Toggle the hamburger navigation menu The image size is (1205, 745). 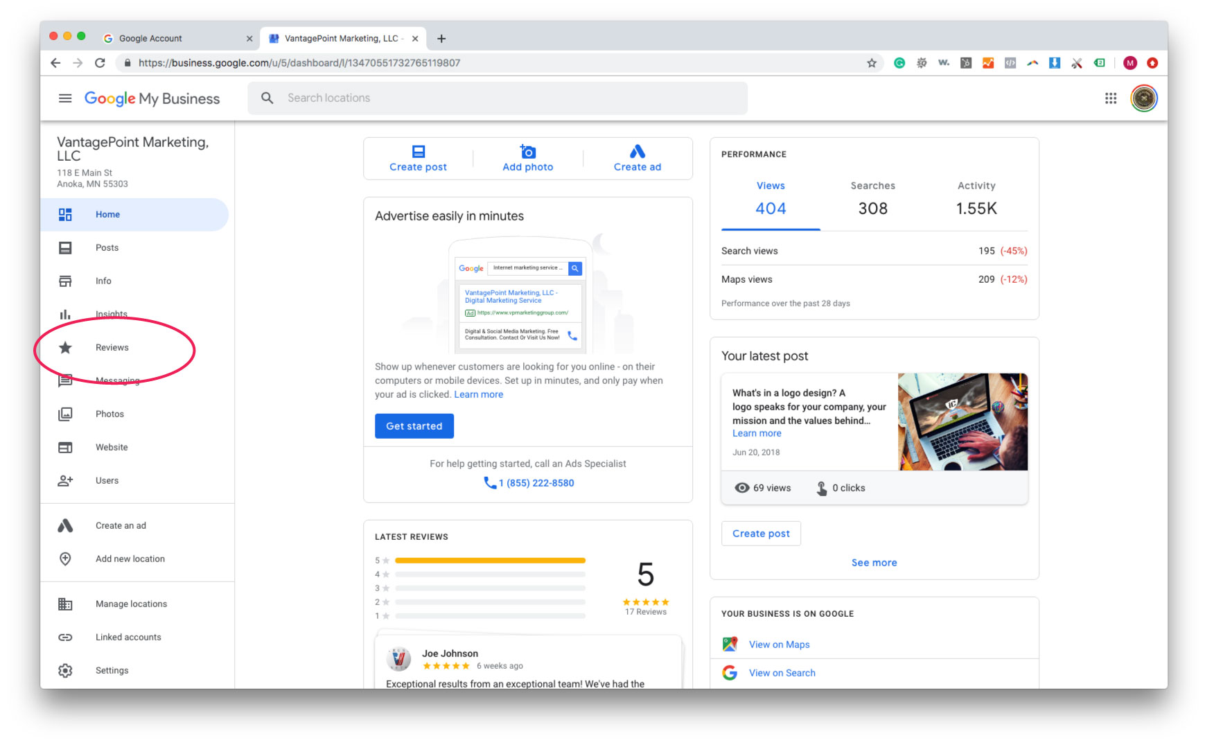click(x=65, y=98)
